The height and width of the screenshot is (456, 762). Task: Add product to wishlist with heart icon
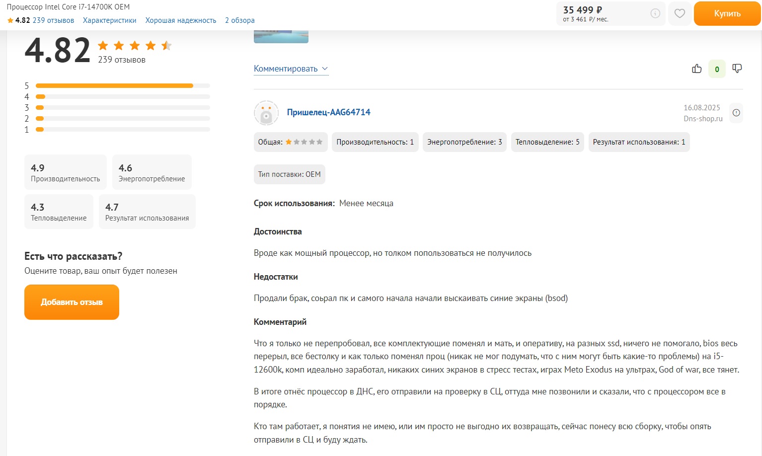pos(680,13)
